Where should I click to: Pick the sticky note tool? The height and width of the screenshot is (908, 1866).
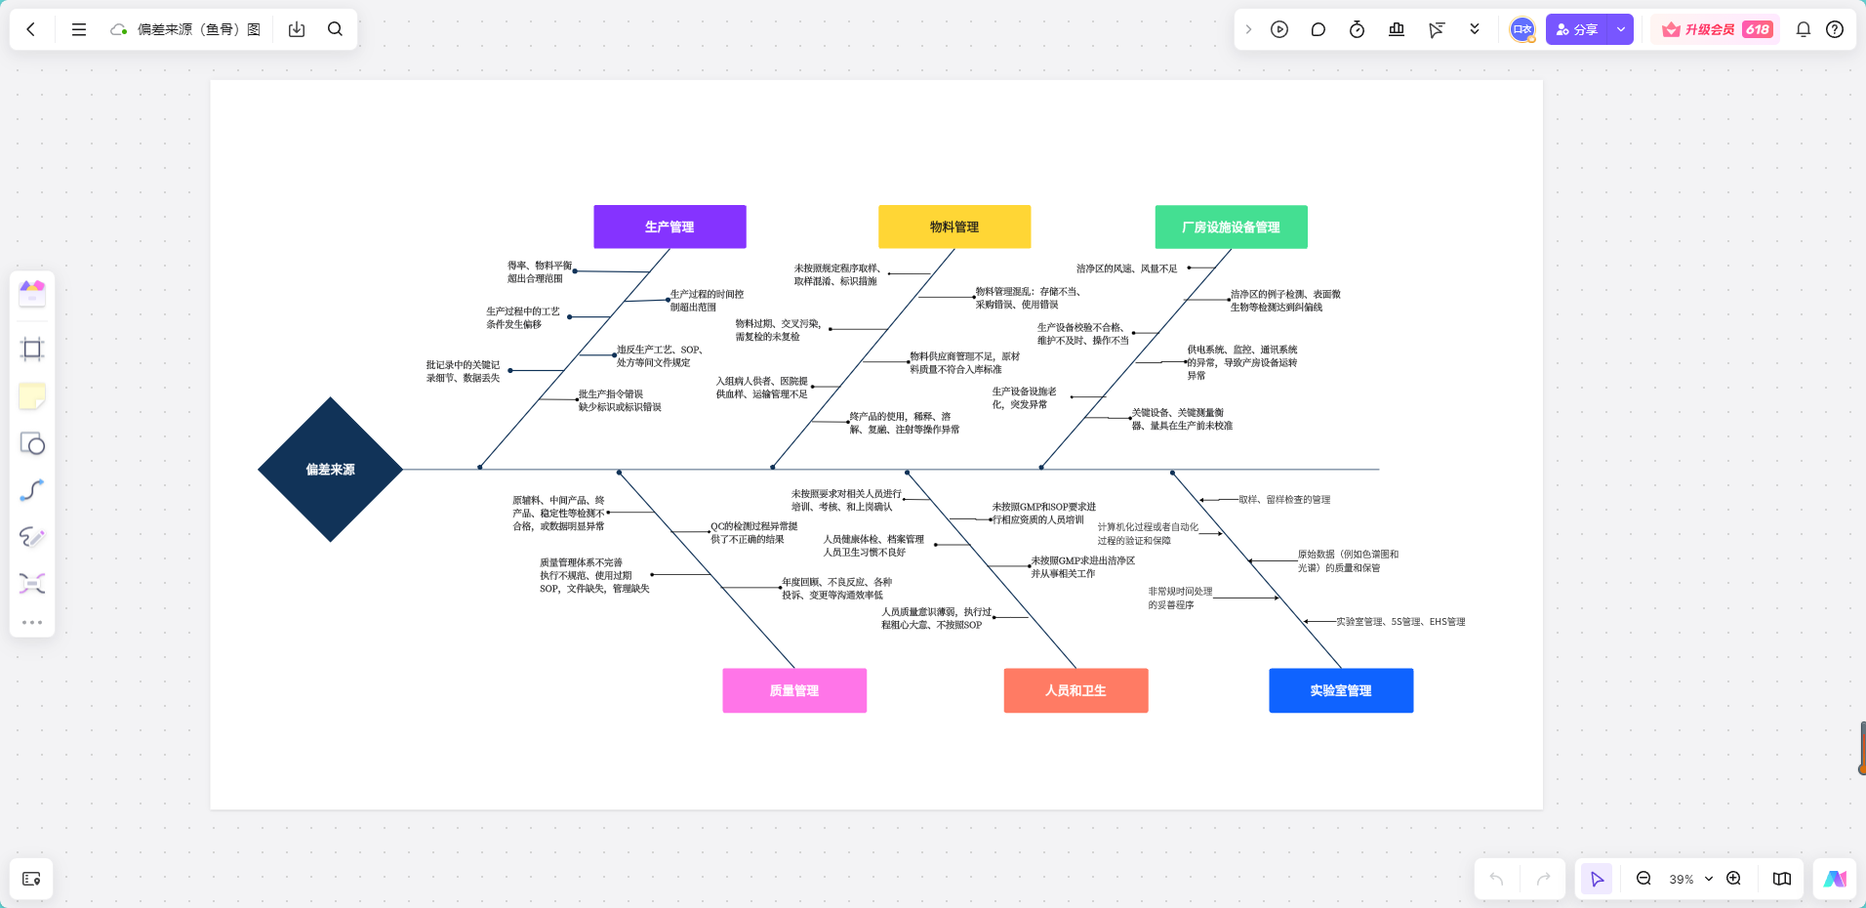pyautogui.click(x=32, y=396)
